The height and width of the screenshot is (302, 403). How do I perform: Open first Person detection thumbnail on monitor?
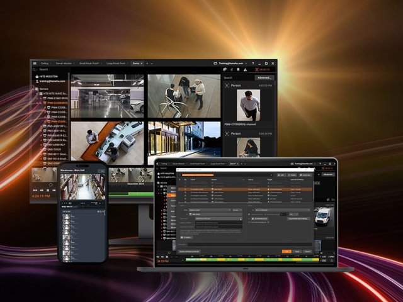click(x=248, y=105)
